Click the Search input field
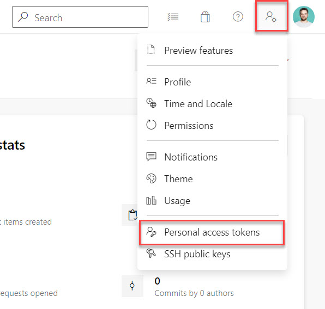 (x=80, y=17)
